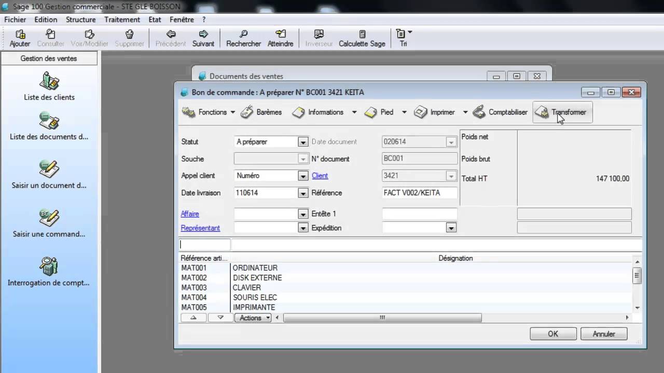Click Imprimer in document toolbar
The image size is (664, 373).
(434, 112)
